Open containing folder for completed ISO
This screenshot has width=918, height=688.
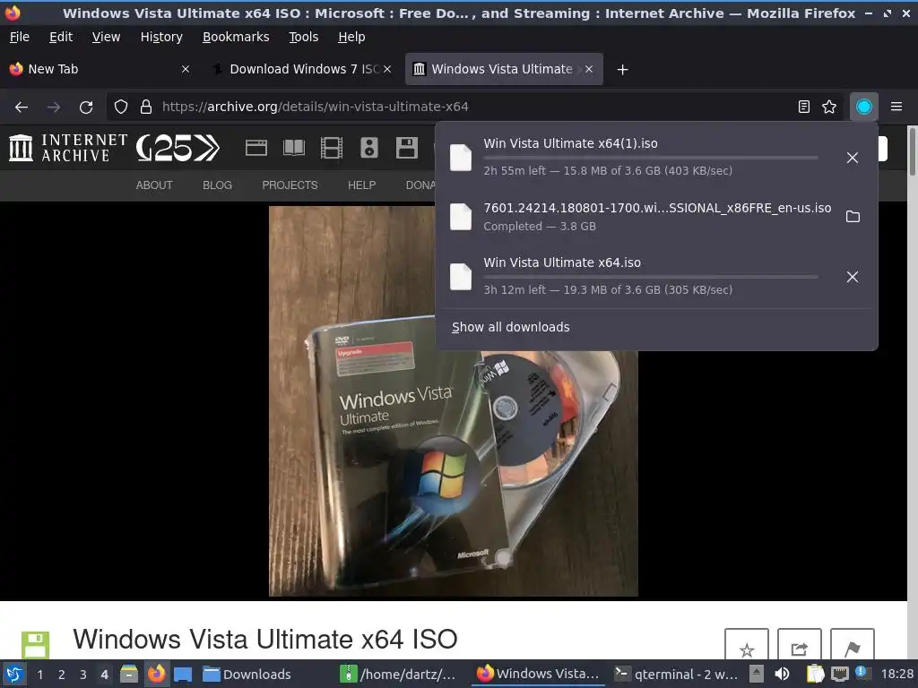[x=853, y=217]
